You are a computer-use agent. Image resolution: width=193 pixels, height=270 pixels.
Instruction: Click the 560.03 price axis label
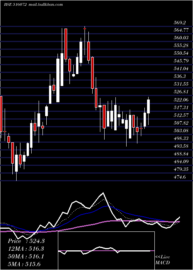click(181, 38)
